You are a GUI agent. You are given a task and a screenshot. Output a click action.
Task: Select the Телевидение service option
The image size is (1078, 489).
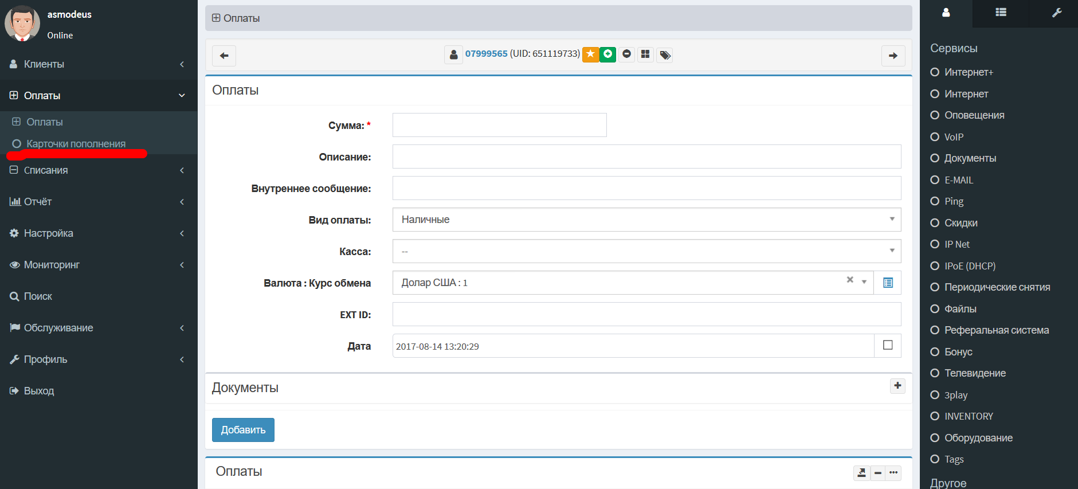(x=975, y=373)
